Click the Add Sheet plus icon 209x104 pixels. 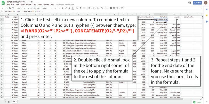[5, 102]
